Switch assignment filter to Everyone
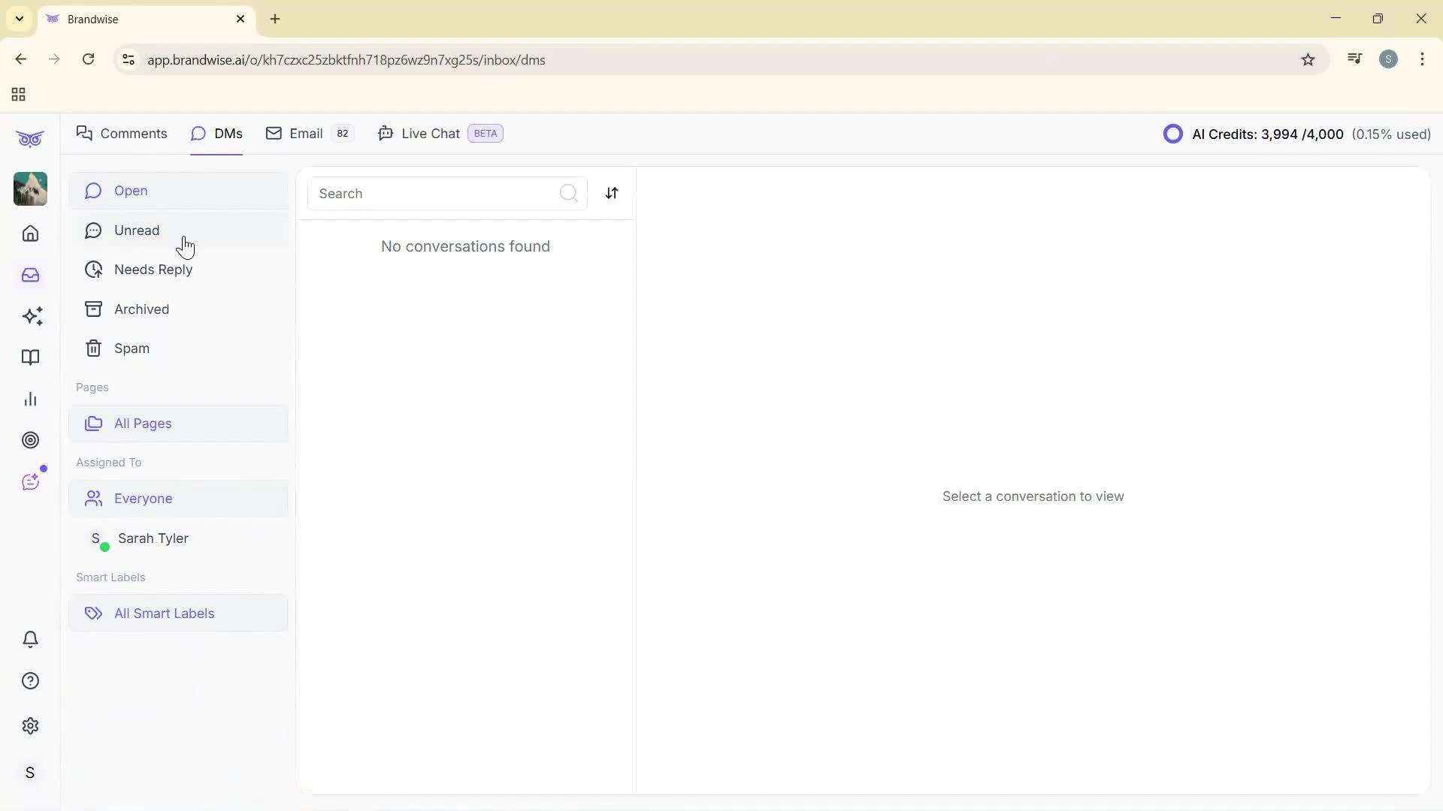 (x=142, y=498)
